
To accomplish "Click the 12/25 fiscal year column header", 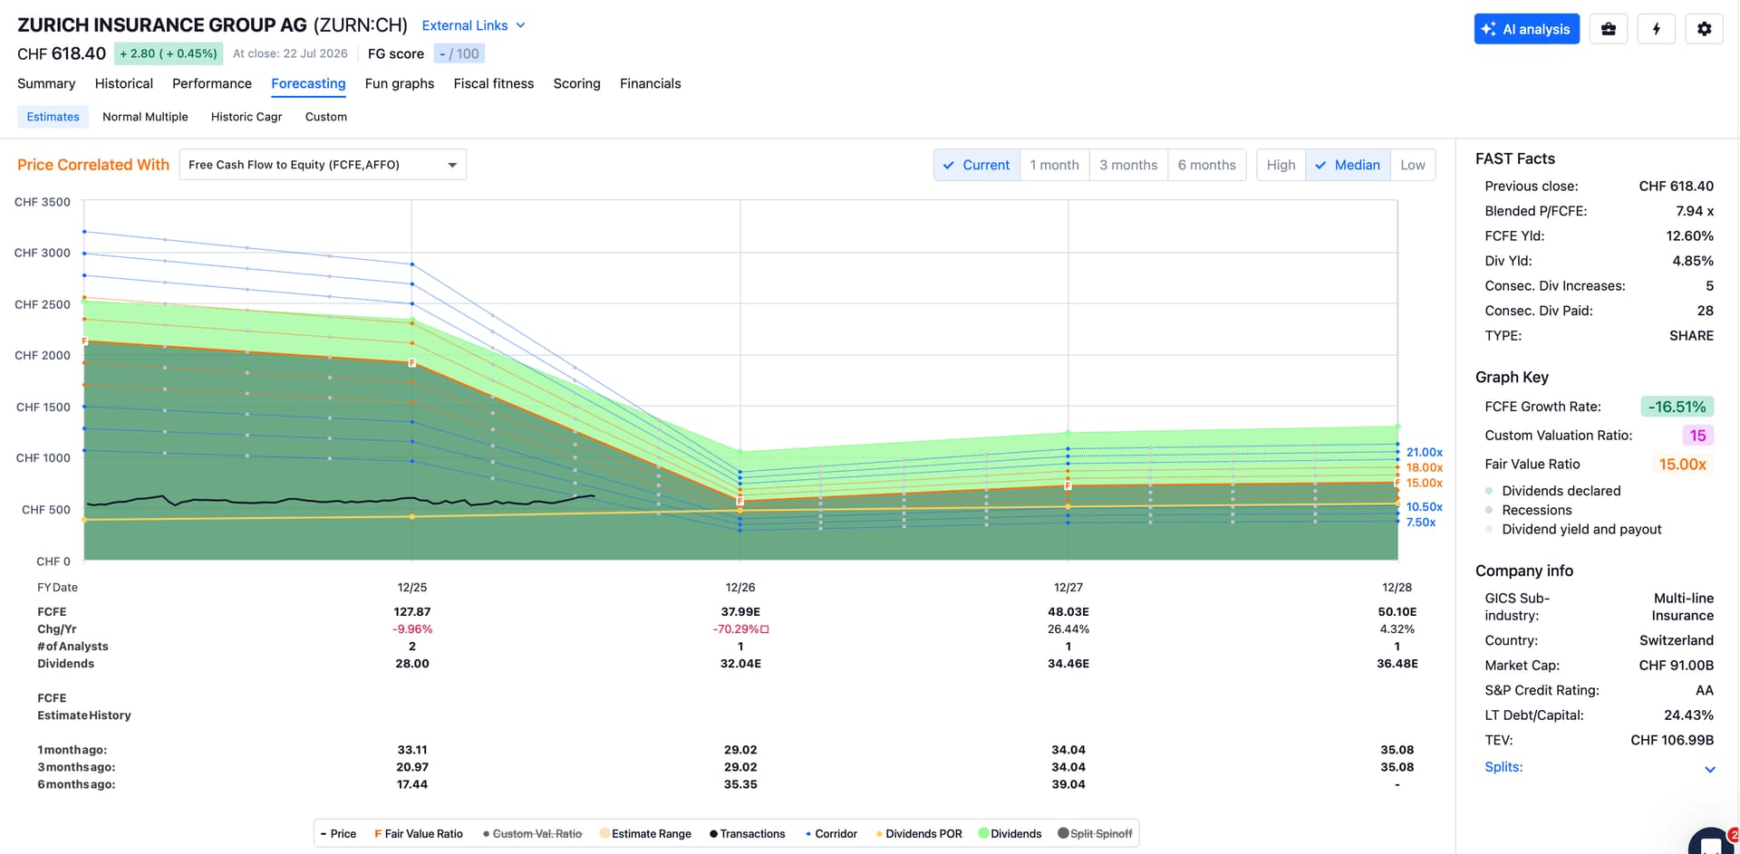I will (412, 588).
